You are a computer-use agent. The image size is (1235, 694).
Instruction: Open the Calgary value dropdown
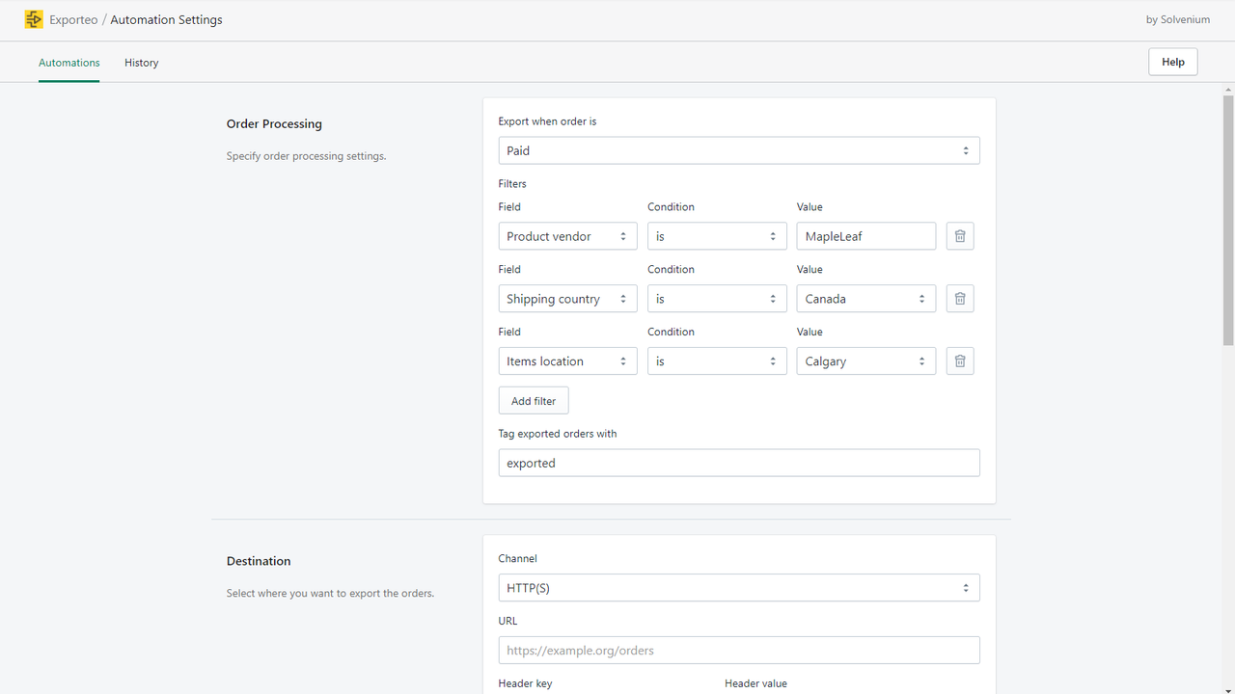pyautogui.click(x=866, y=361)
